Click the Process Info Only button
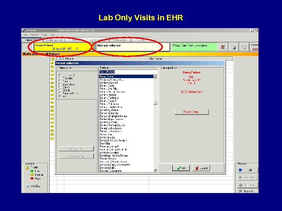This screenshot has width=282, height=211. point(248,185)
